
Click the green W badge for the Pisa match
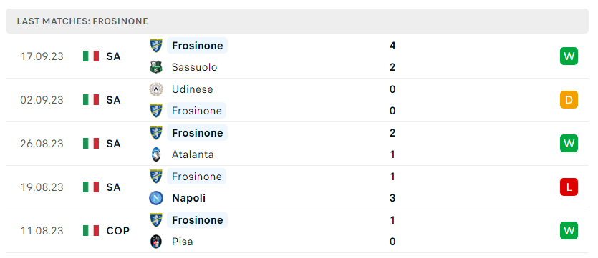coord(569,231)
